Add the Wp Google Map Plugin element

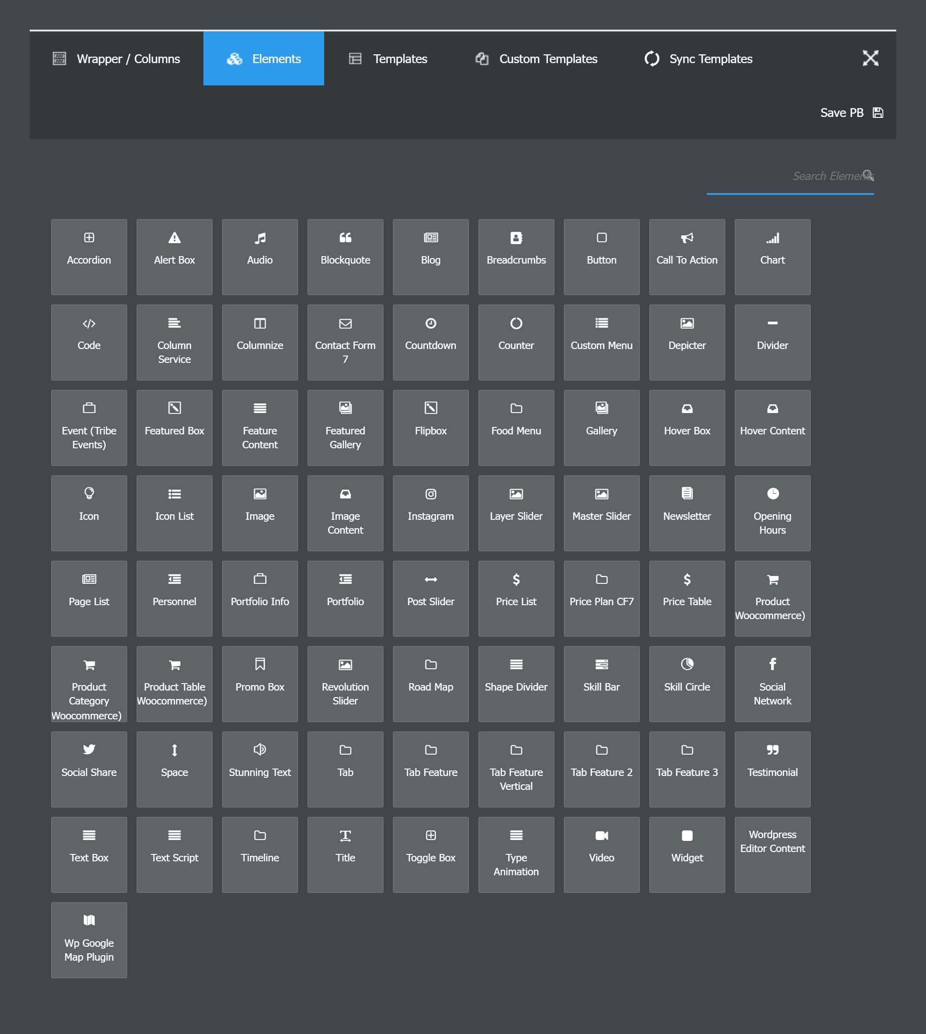[x=89, y=940]
